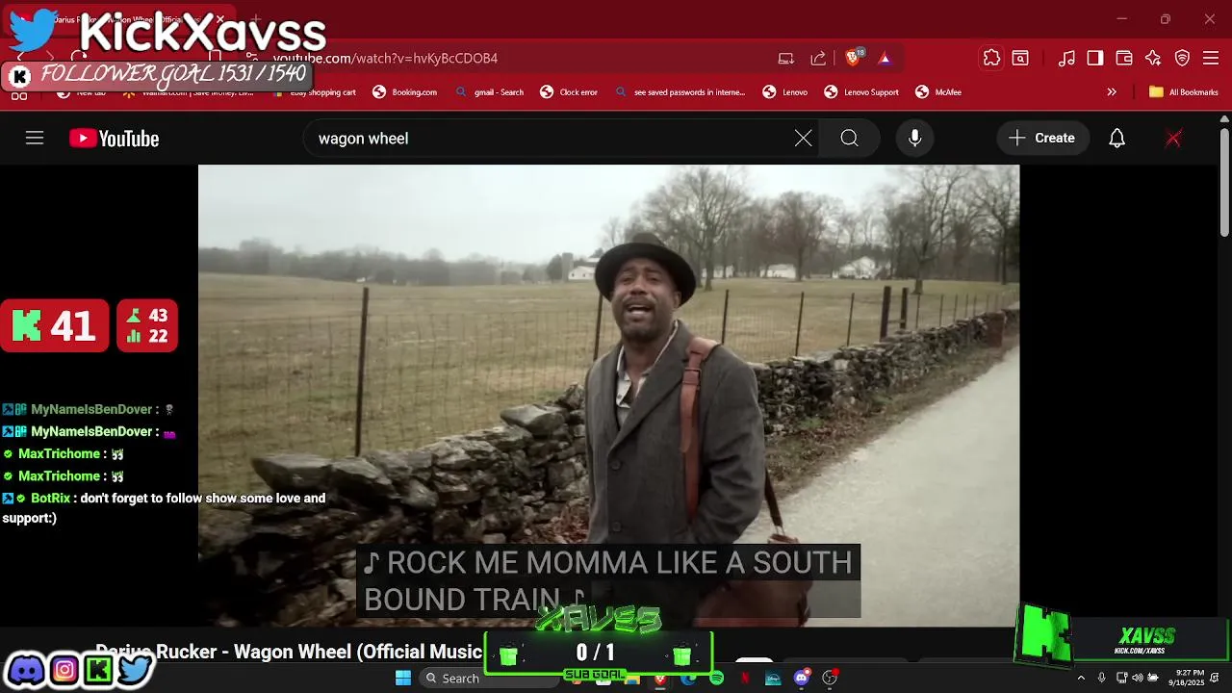The height and width of the screenshot is (693, 1232).
Task: Open the All Bookmarks folder
Action: (1184, 92)
